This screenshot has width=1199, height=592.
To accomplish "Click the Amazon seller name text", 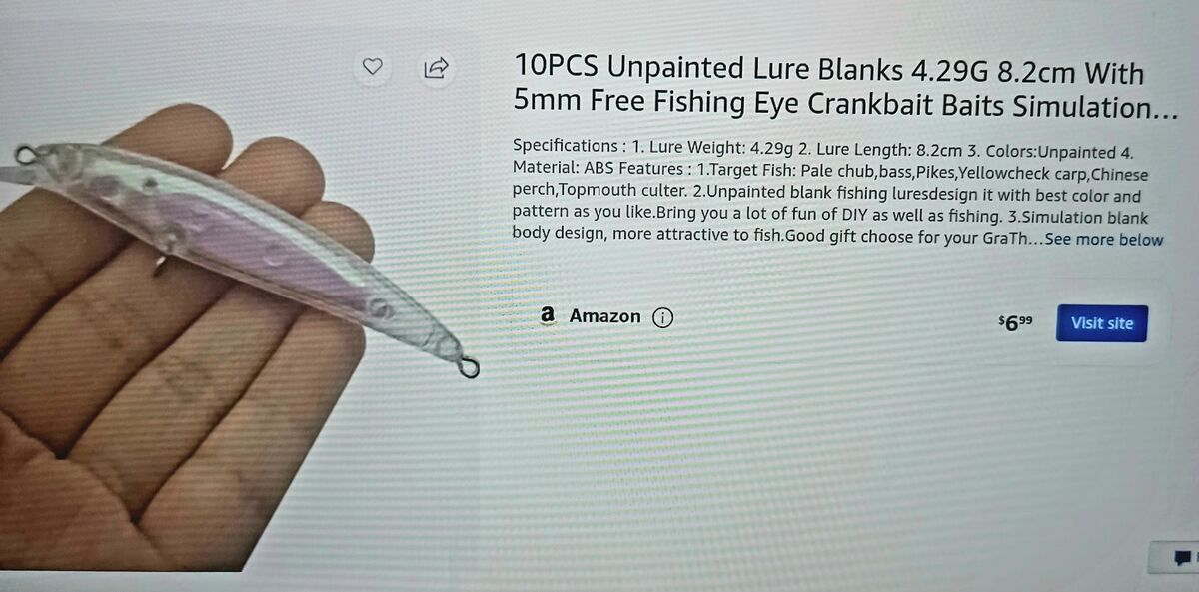I will point(604,316).
